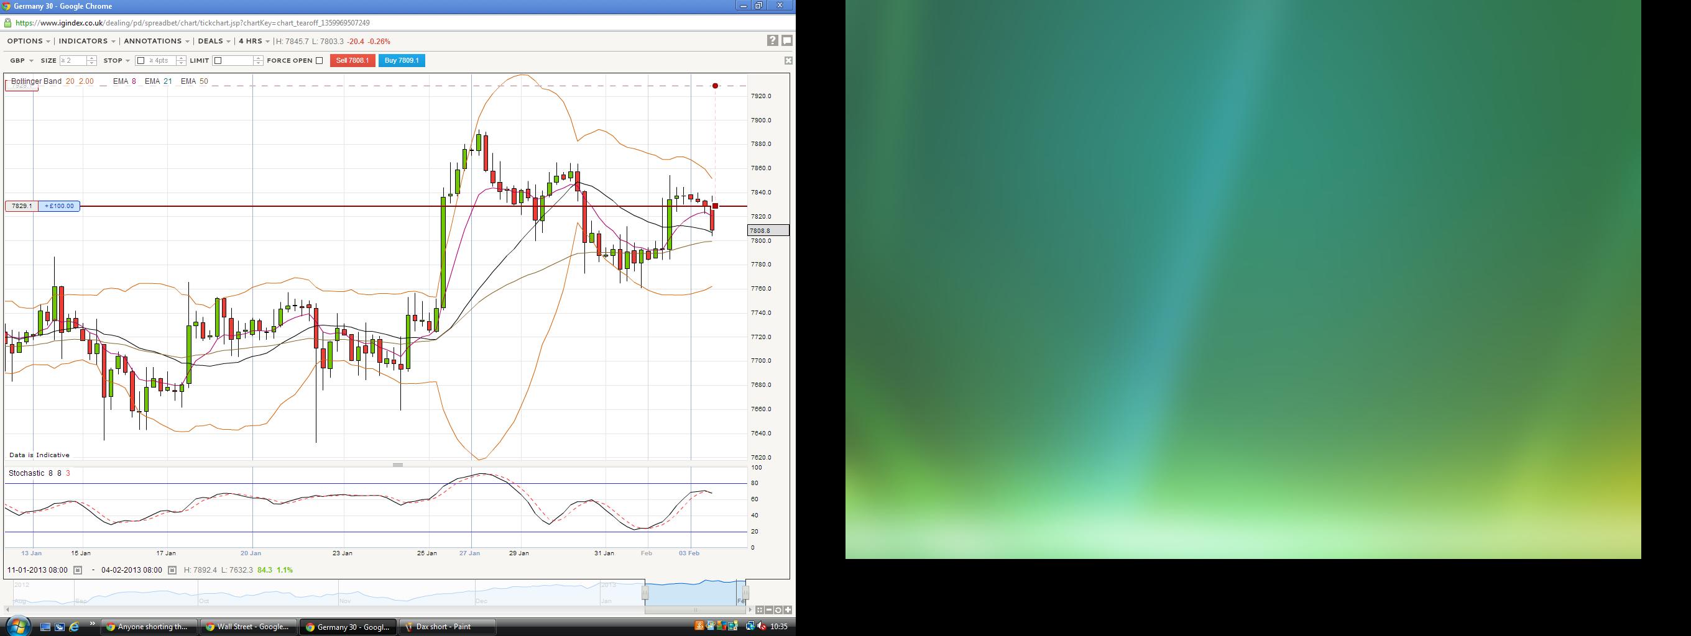This screenshot has height=636, width=1691.
Task: Click the network icon in system tray
Action: pyautogui.click(x=750, y=627)
